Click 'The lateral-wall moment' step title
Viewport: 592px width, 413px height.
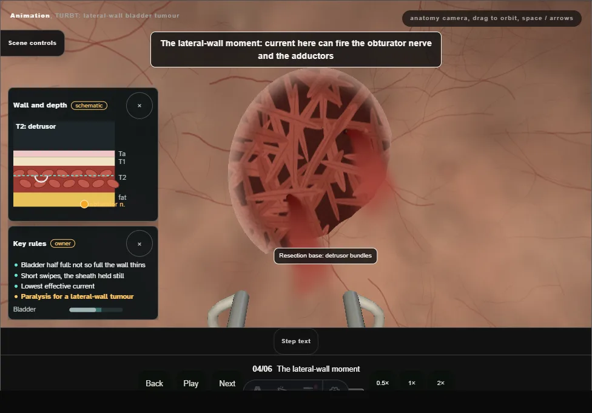[x=318, y=369]
